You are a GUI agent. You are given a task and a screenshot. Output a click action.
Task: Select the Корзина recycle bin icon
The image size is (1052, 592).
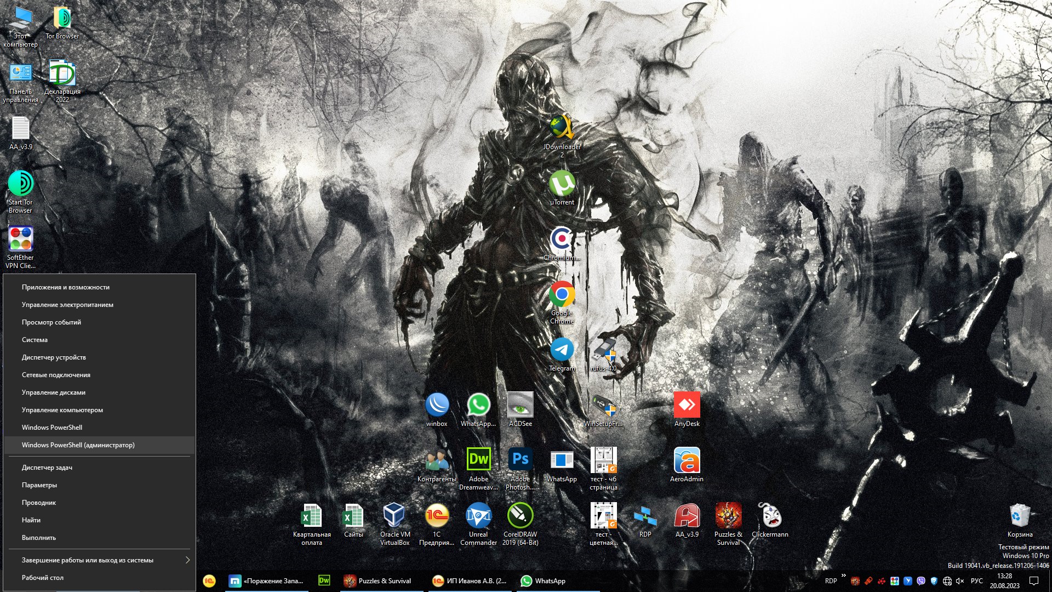pyautogui.click(x=1020, y=520)
